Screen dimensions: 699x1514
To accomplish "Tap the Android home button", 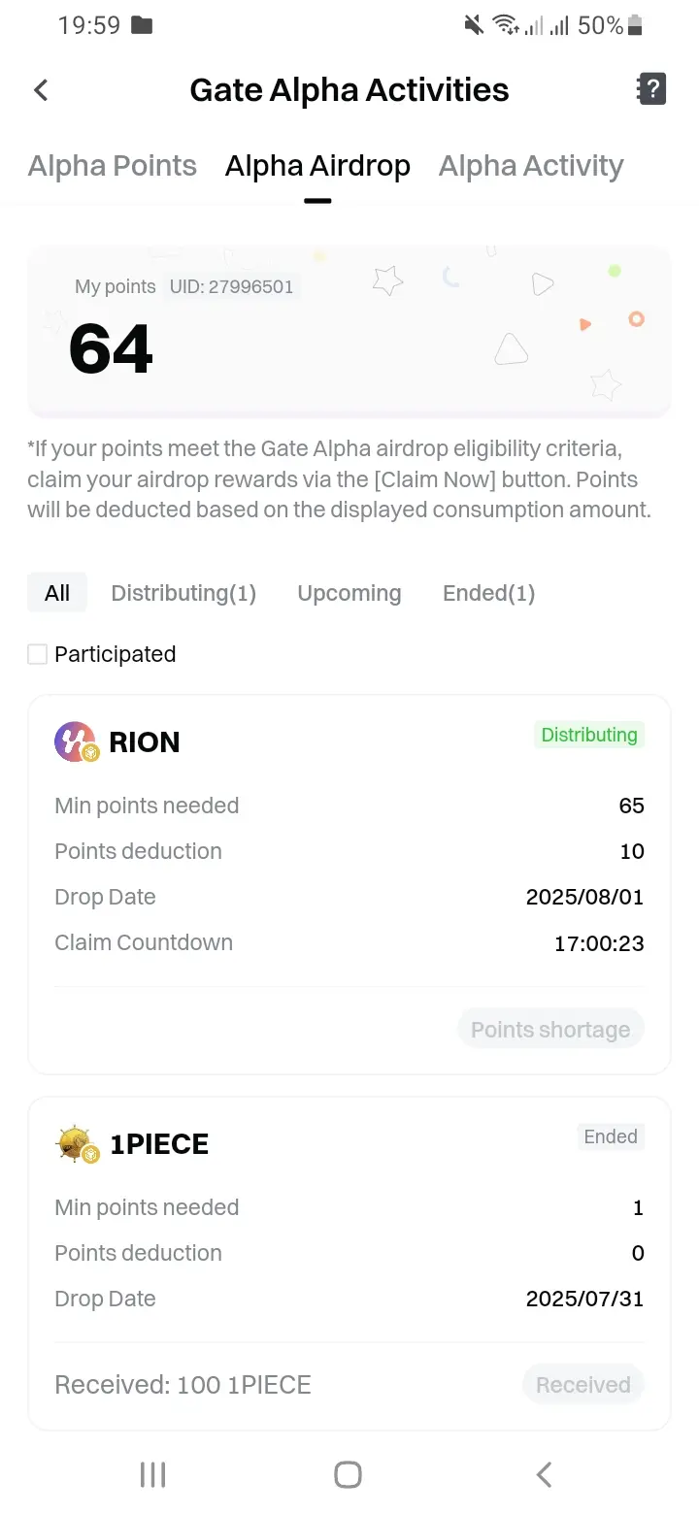I will pyautogui.click(x=348, y=1474).
